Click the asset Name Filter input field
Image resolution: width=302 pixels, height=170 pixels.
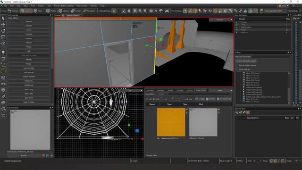click(x=199, y=94)
